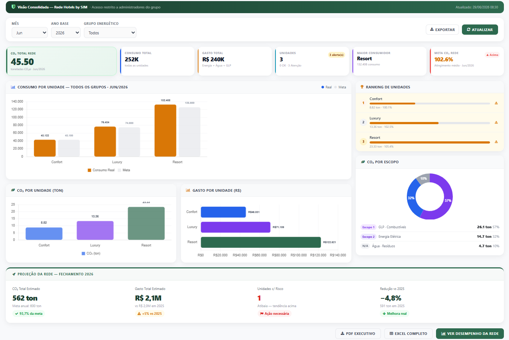Click the trophy icon next to Ranking de Unidades
This screenshot has height=340, width=509.
pyautogui.click(x=362, y=87)
